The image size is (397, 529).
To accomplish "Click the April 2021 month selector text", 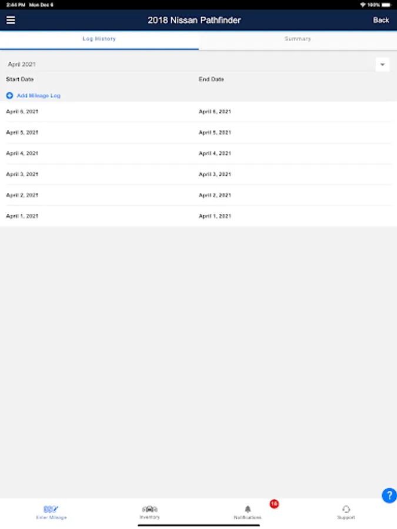I will pyautogui.click(x=22, y=65).
